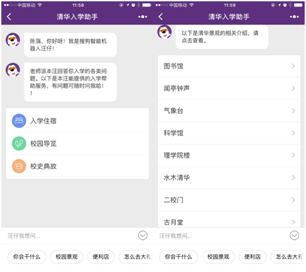This screenshot has width=306, height=272.
Task: Tap the orange graduation cap icon for 校史典故
Action: point(19,166)
